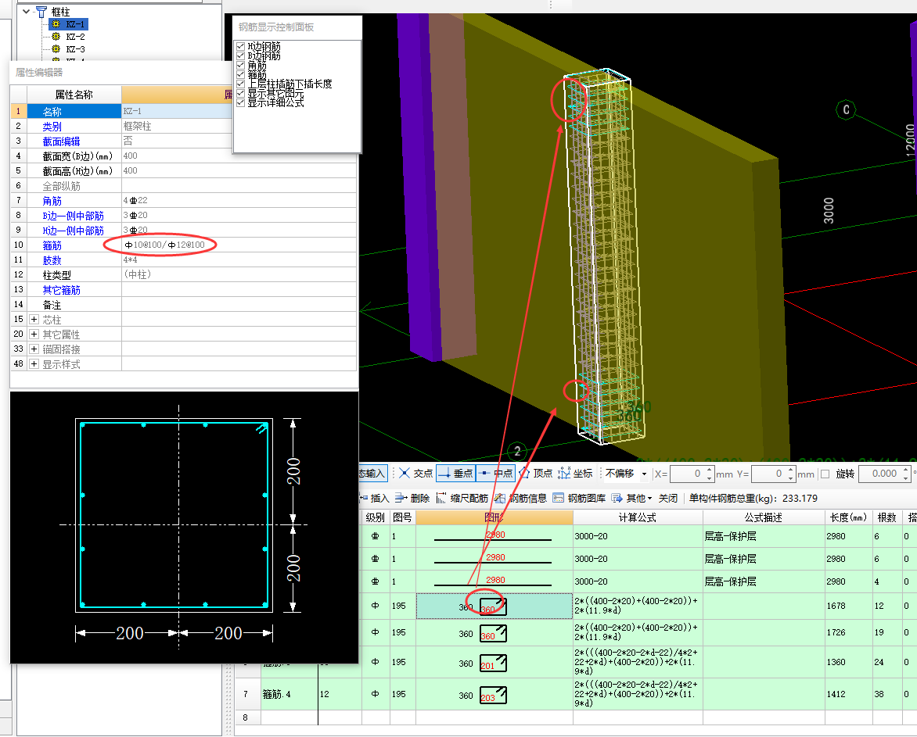Viewport: 917px width, 737px height.
Task: Click the 类别 property link
Action: click(52, 126)
